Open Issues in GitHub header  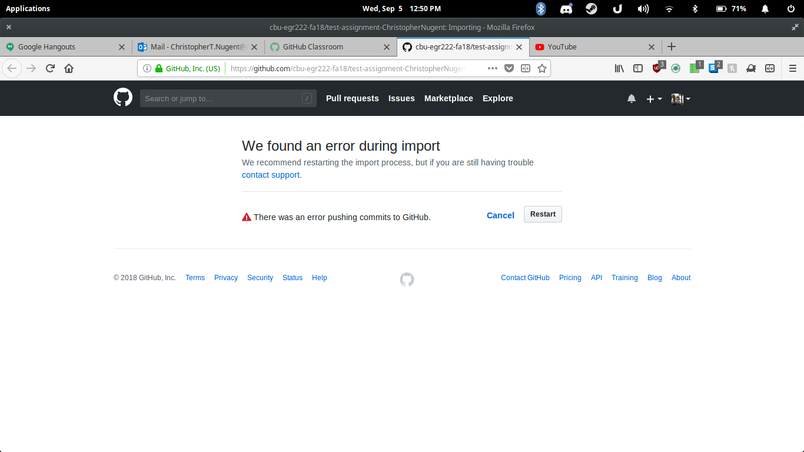pyautogui.click(x=401, y=98)
